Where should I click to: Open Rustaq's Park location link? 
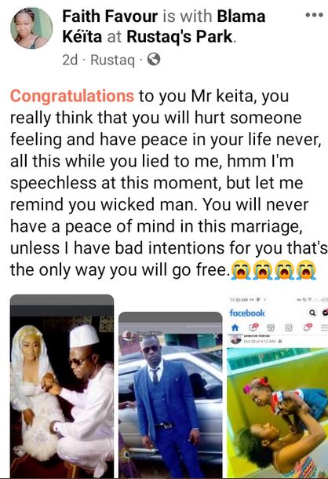click(180, 37)
